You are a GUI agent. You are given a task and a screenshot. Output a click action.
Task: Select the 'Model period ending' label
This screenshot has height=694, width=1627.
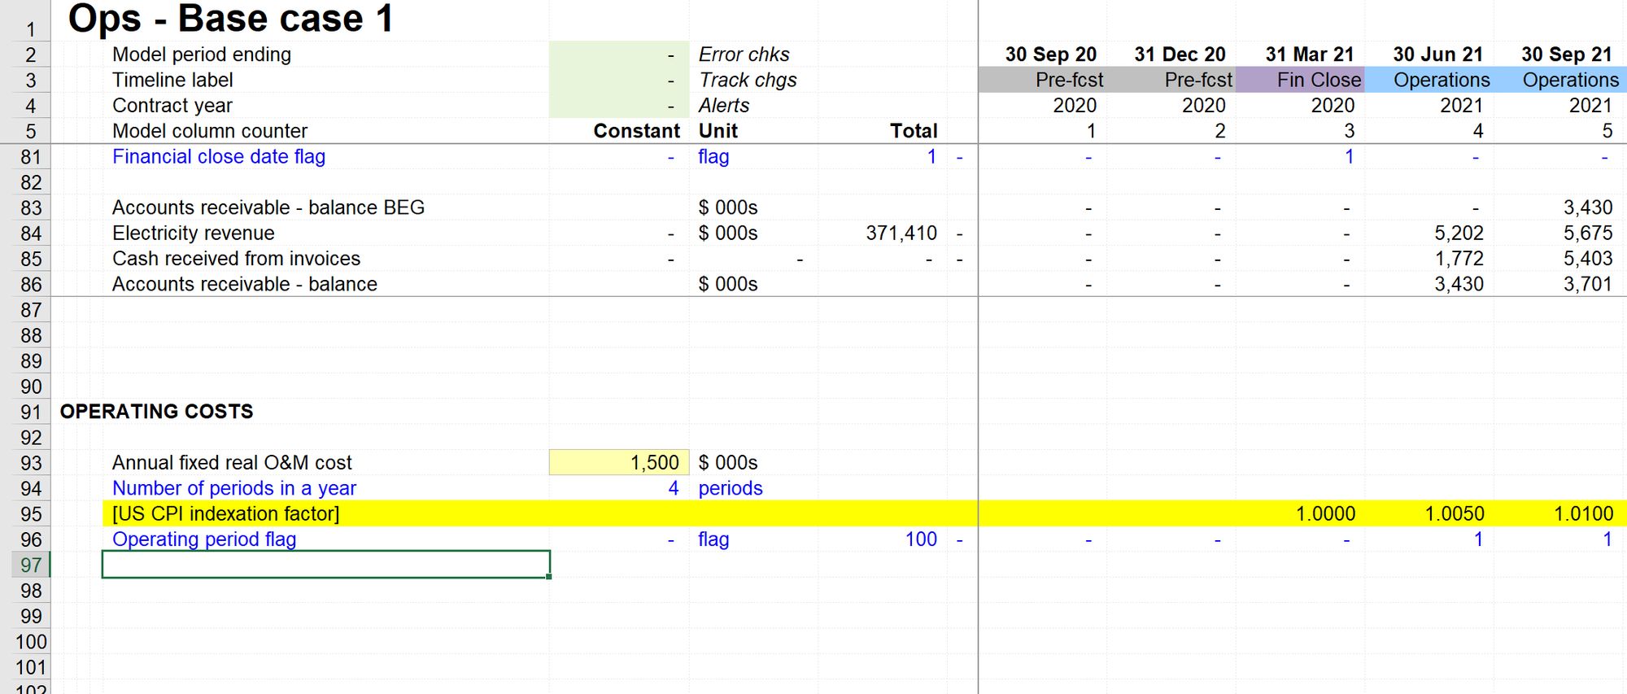tap(202, 55)
